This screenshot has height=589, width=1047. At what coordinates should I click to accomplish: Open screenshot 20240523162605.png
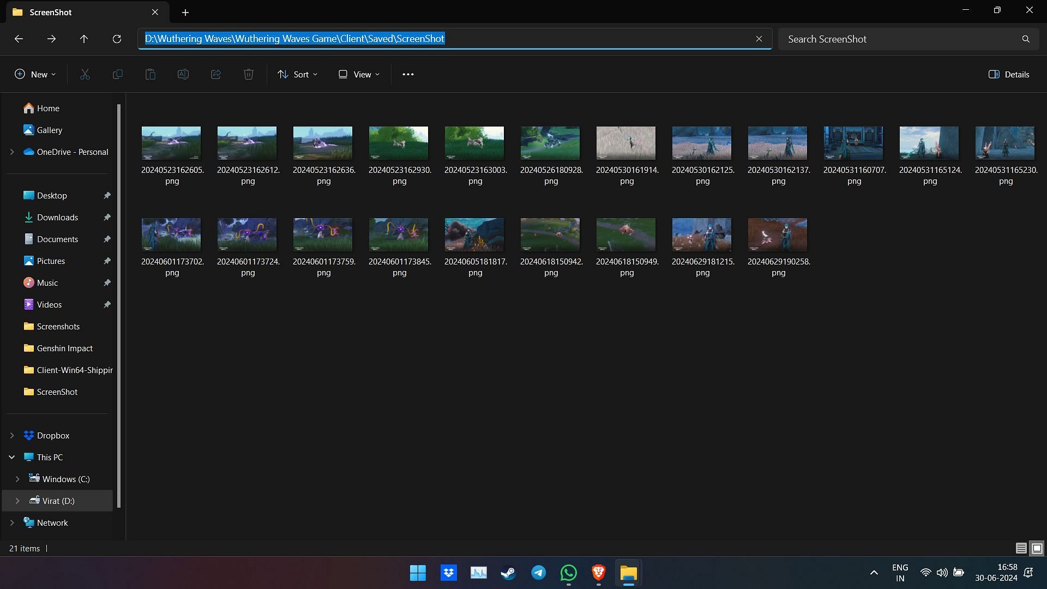coord(171,142)
